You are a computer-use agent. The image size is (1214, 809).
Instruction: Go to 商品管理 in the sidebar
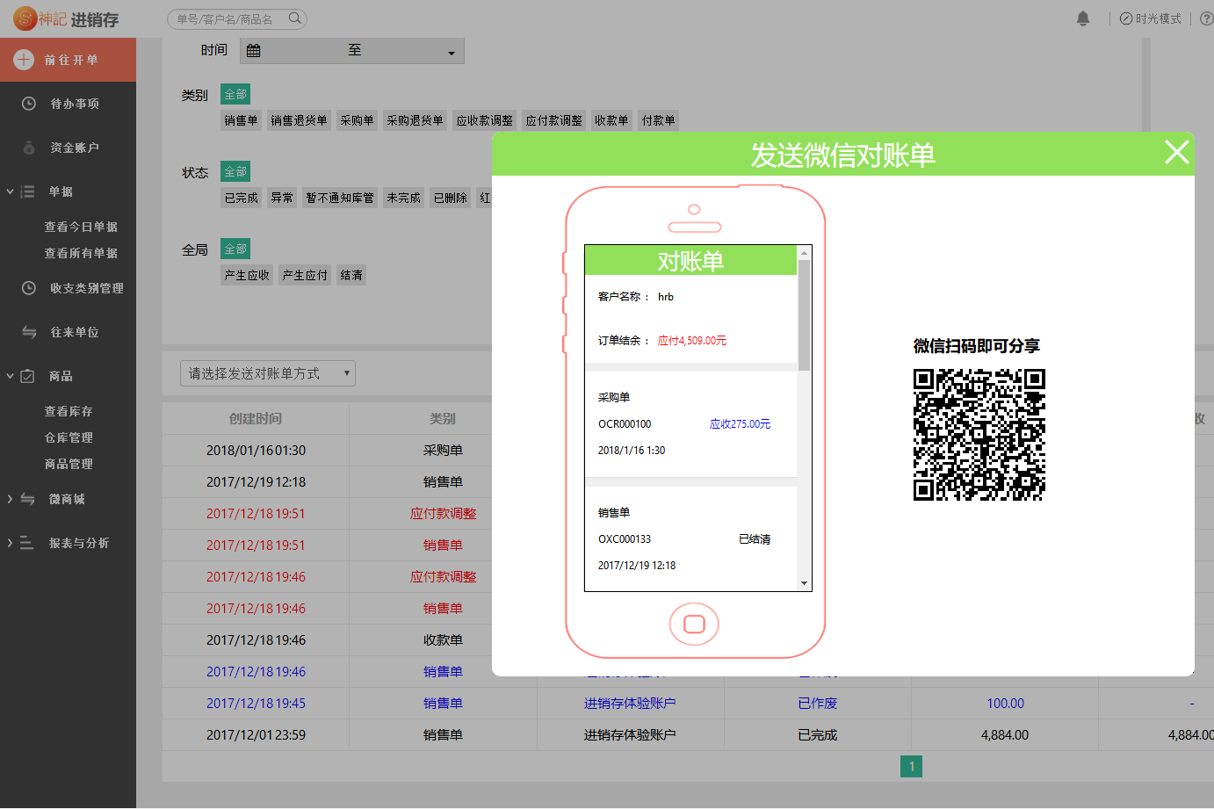tap(69, 464)
